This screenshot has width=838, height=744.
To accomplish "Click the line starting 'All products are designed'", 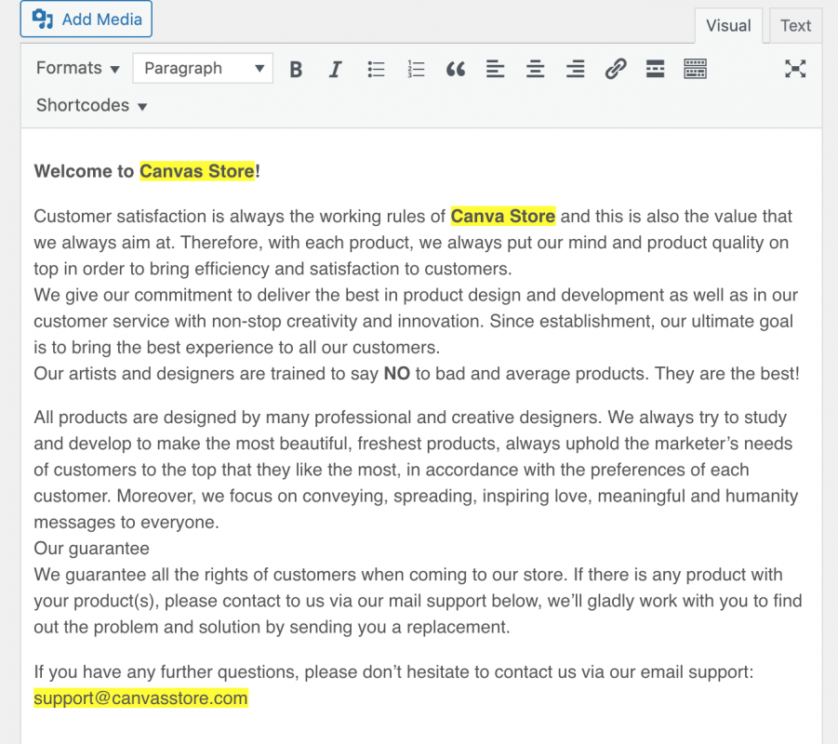I will coord(410,417).
